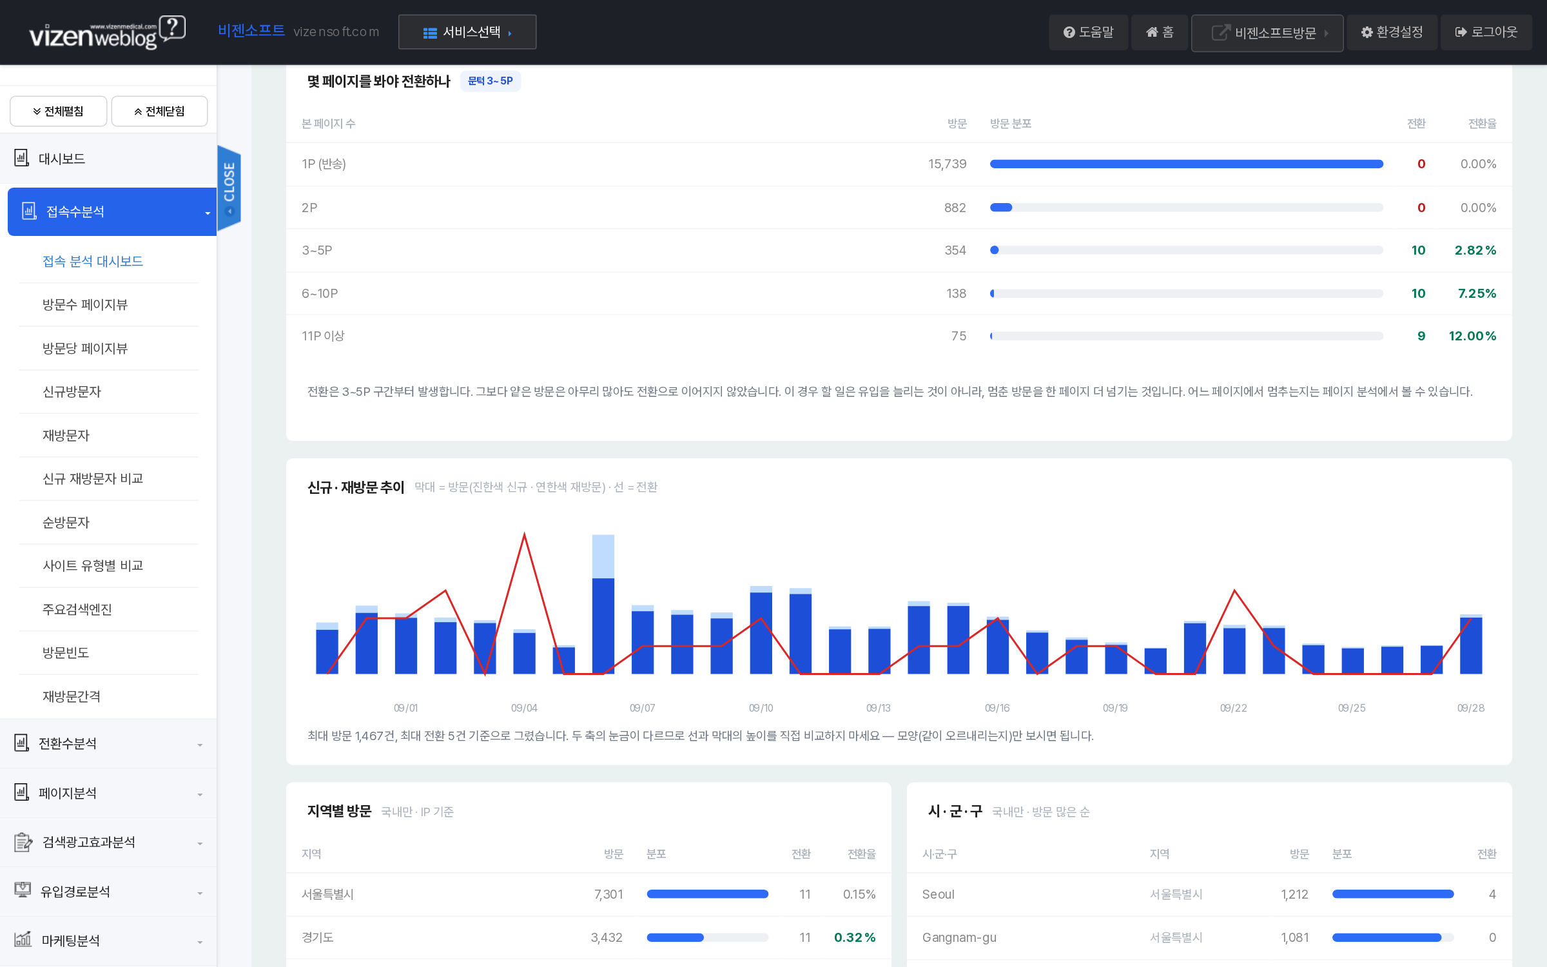Screen dimensions: 1547x967
Task: Expand the 검색광고효과분석 section
Action: coord(108,843)
